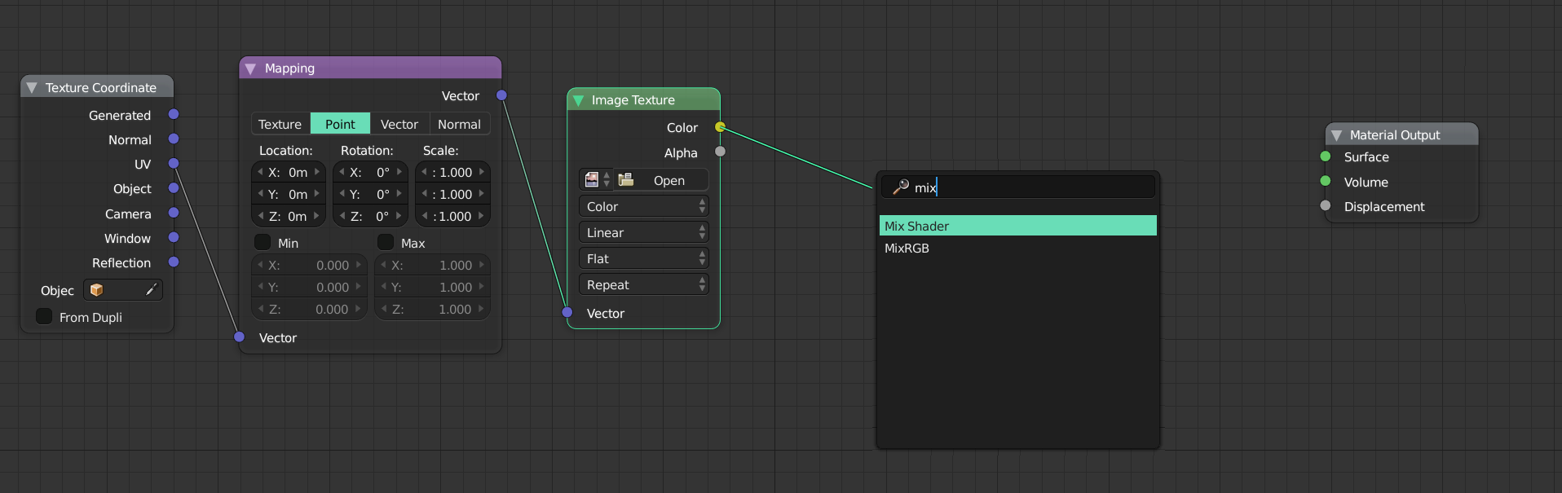Click the Camera output socket
The height and width of the screenshot is (493, 1562).
[174, 213]
